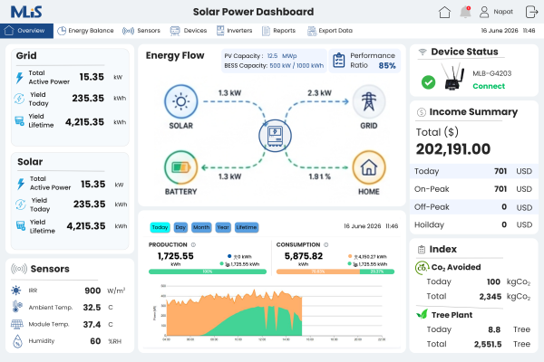Click the logout icon at top right
The width and height of the screenshot is (544, 362).
point(531,12)
